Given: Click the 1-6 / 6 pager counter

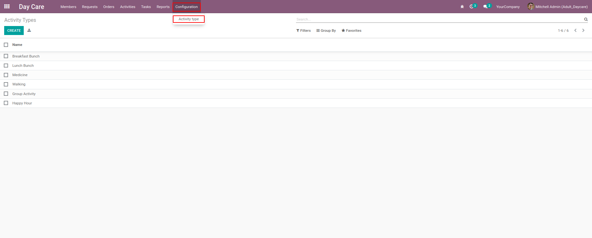Looking at the screenshot, I should 563,31.
